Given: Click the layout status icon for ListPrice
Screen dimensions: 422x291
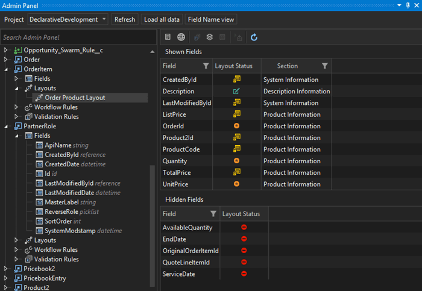Looking at the screenshot, I should pyautogui.click(x=237, y=114).
